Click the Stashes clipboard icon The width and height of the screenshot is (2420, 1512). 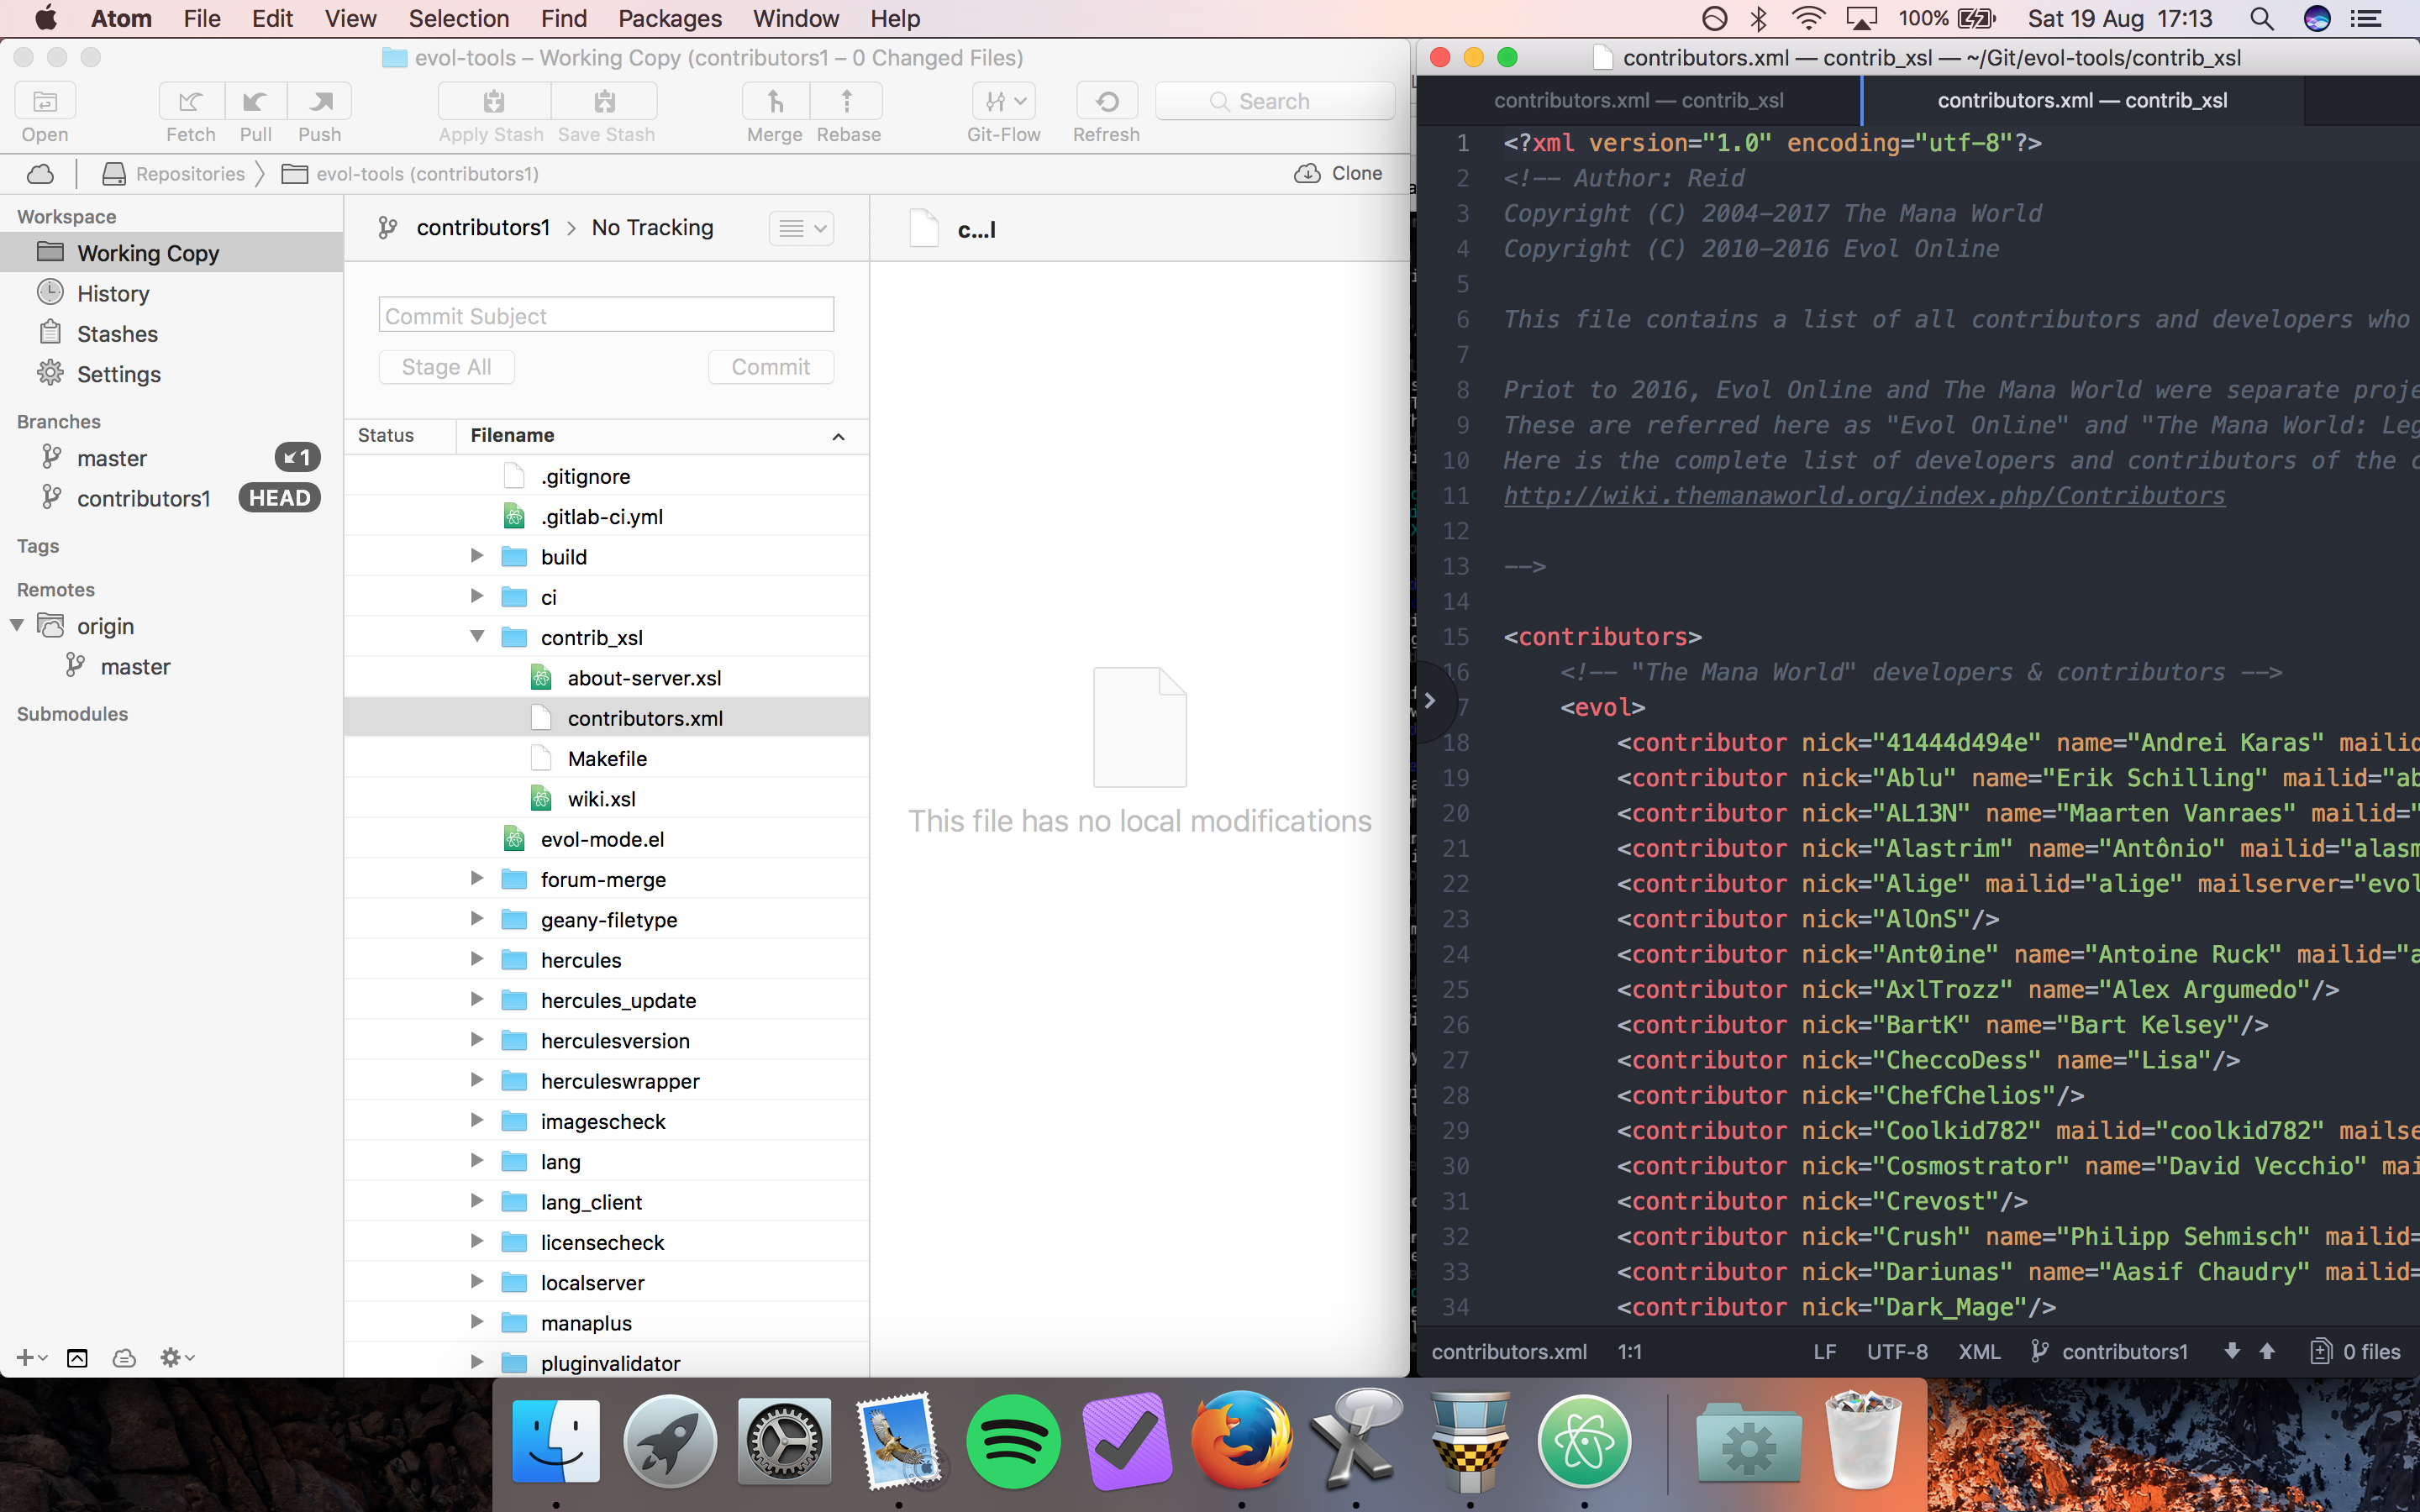click(50, 332)
